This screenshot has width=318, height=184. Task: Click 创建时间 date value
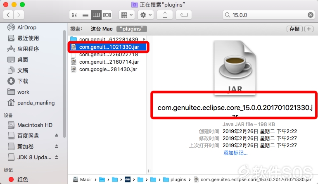(260, 131)
